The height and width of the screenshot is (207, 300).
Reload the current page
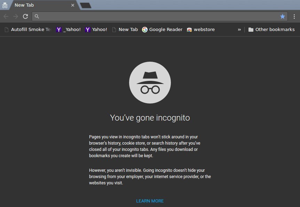[x=25, y=16]
